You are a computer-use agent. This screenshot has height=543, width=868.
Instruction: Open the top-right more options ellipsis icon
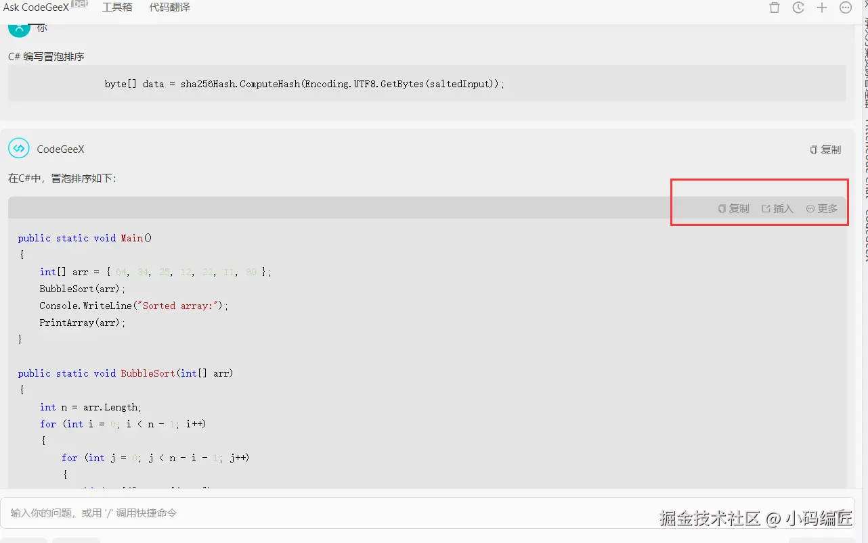pyautogui.click(x=846, y=7)
